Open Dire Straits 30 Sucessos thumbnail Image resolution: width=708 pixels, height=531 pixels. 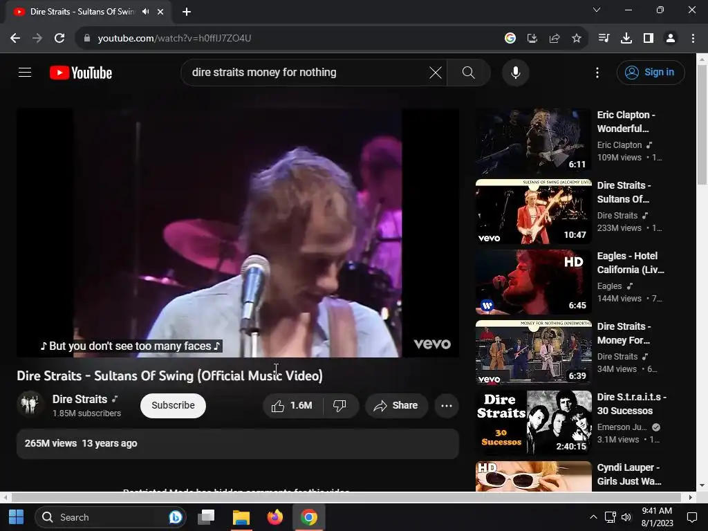click(533, 422)
